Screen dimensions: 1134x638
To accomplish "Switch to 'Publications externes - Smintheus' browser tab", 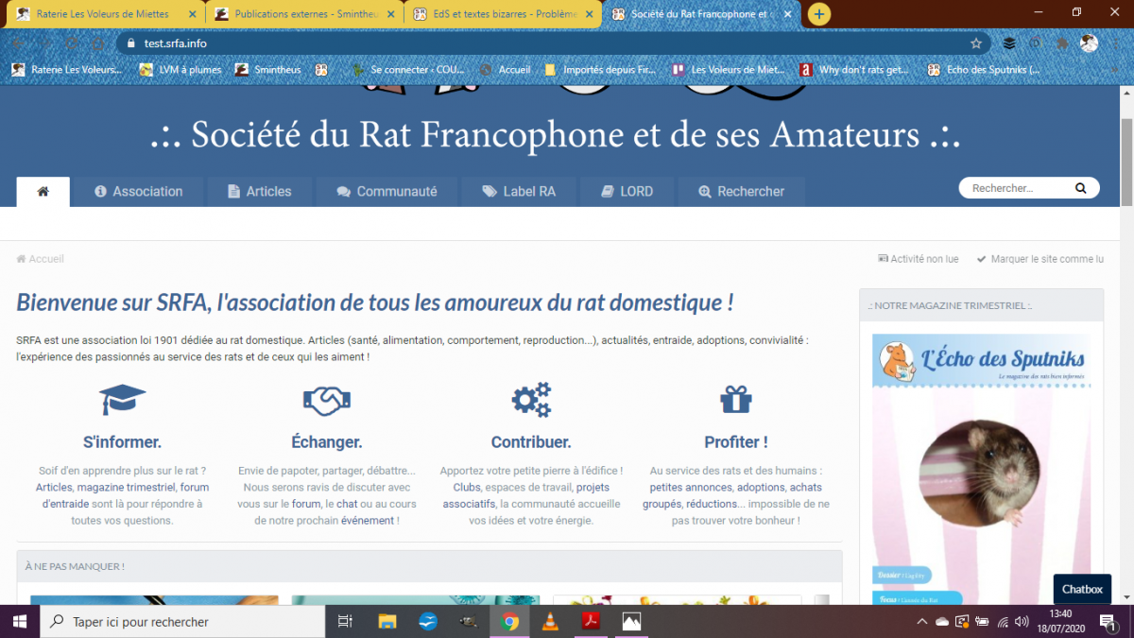I will click(298, 14).
